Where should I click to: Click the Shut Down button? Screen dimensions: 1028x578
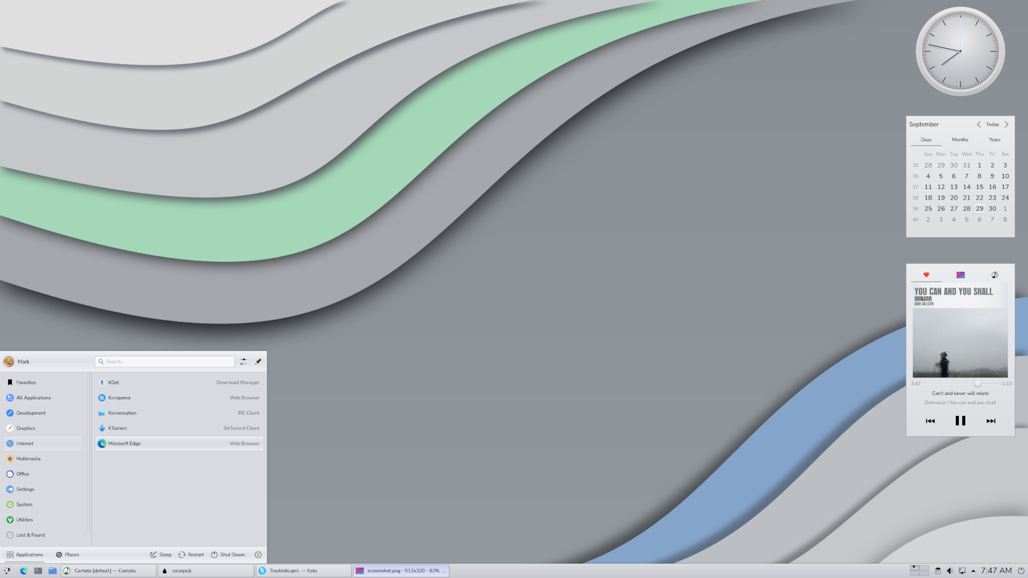tap(228, 554)
